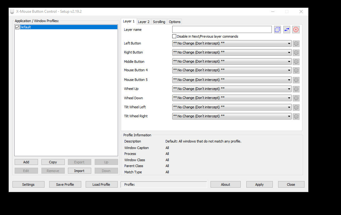Enable Disable in Next/Previous layer commands

click(x=174, y=36)
